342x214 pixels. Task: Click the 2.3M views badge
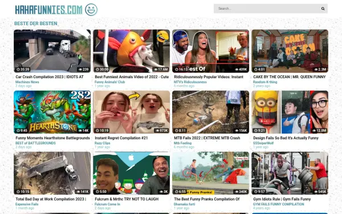click(320, 70)
